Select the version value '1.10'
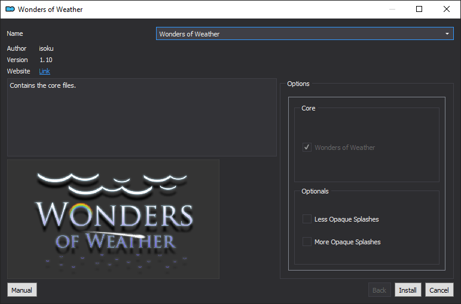The image size is (461, 304). coord(46,60)
